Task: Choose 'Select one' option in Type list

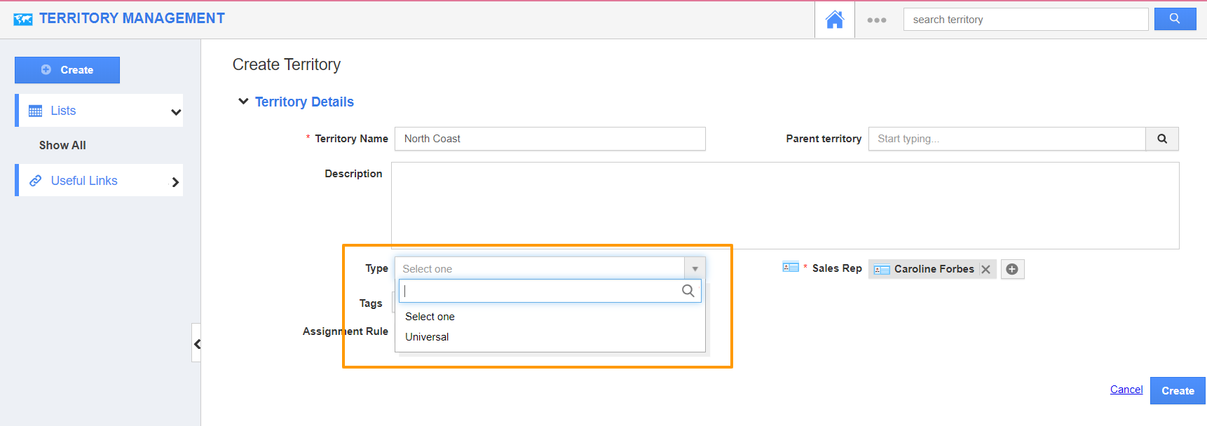Action: point(430,317)
